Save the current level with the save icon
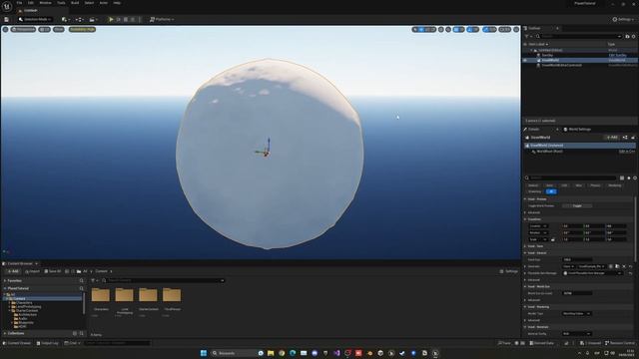The image size is (639, 359). coord(7,19)
